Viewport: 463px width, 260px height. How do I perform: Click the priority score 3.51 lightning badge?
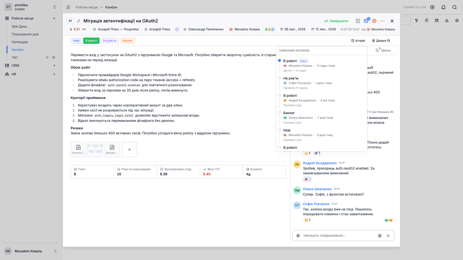(75, 29)
